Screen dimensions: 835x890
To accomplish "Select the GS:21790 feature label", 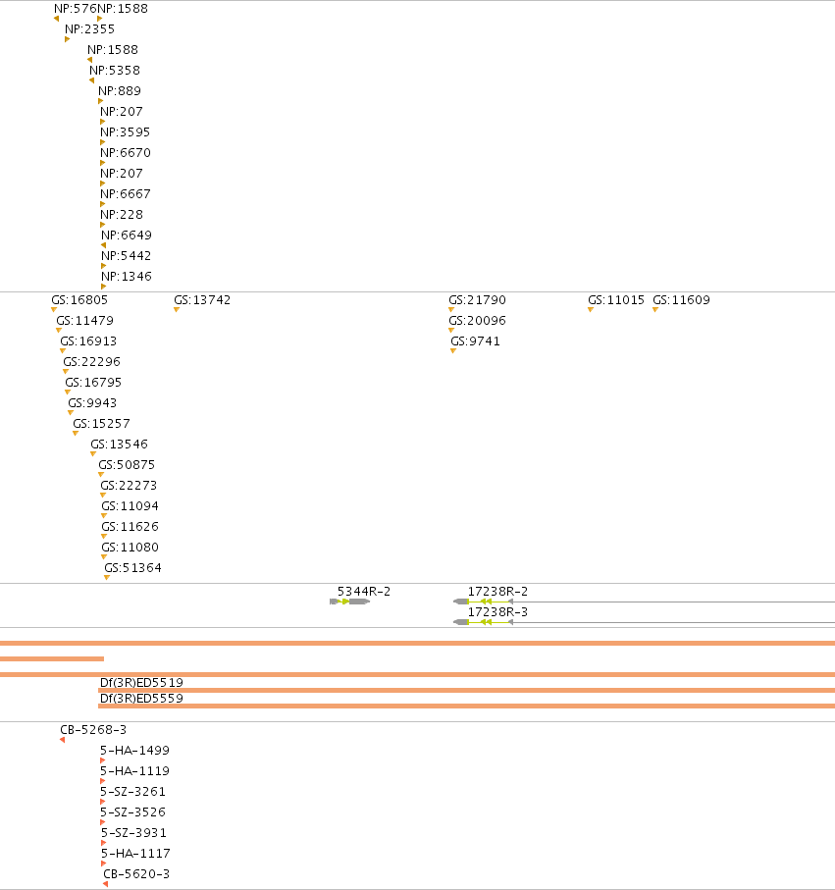I will pyautogui.click(x=478, y=299).
